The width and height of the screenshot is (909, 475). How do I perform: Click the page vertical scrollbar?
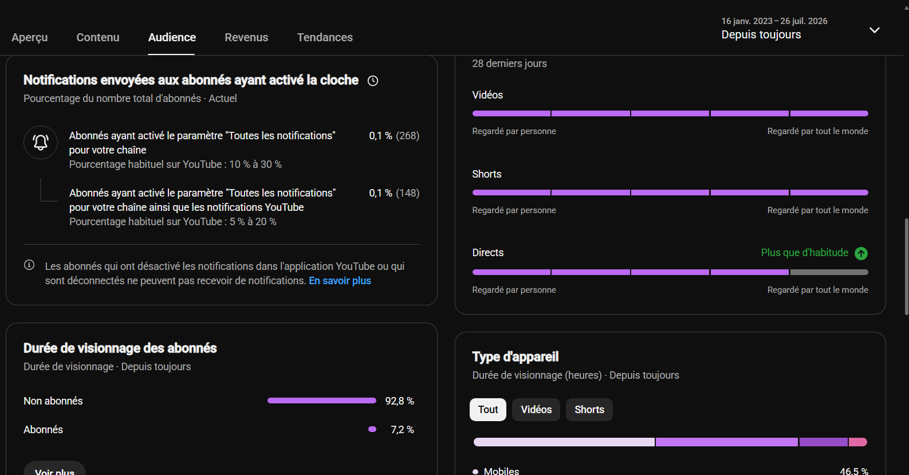906,266
